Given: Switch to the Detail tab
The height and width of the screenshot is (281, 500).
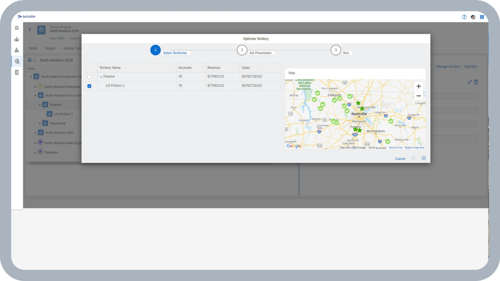Looking at the screenshot, I should pos(33,48).
